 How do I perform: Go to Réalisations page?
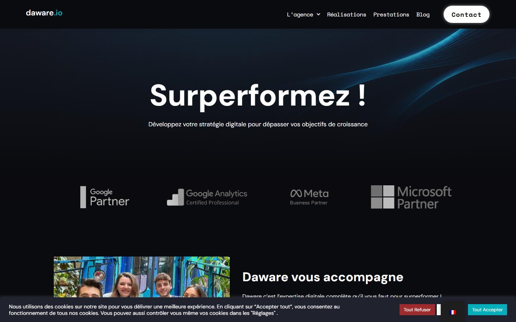click(x=347, y=15)
